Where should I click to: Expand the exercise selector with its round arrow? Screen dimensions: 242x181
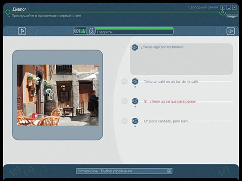pyautogui.click(x=169, y=171)
